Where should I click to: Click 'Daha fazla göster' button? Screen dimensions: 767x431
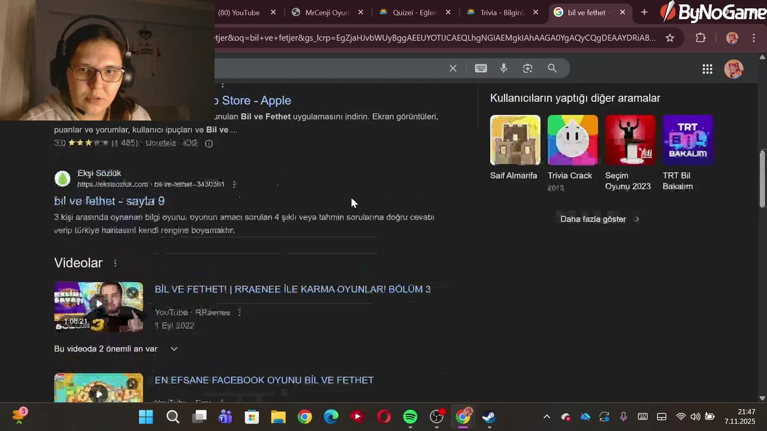point(600,219)
